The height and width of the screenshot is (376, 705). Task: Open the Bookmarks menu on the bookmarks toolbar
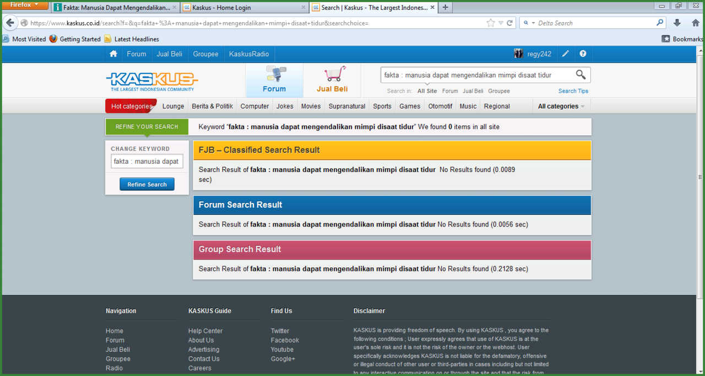(x=682, y=39)
